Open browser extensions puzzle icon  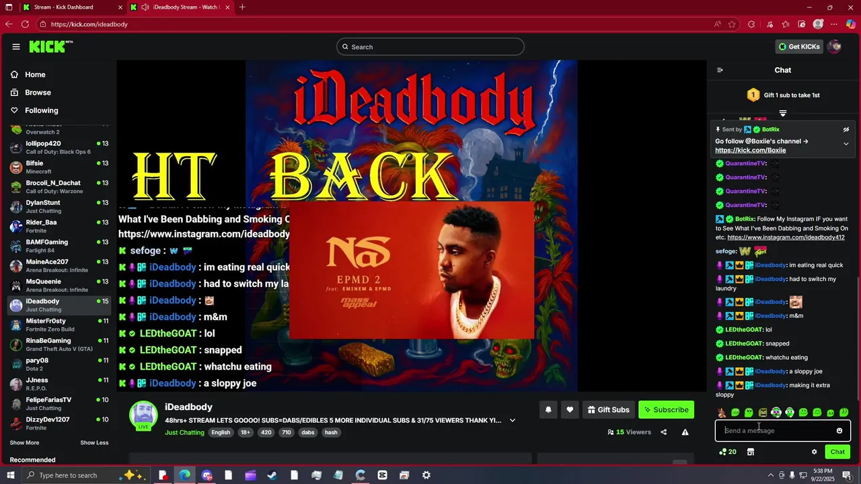[x=751, y=24]
